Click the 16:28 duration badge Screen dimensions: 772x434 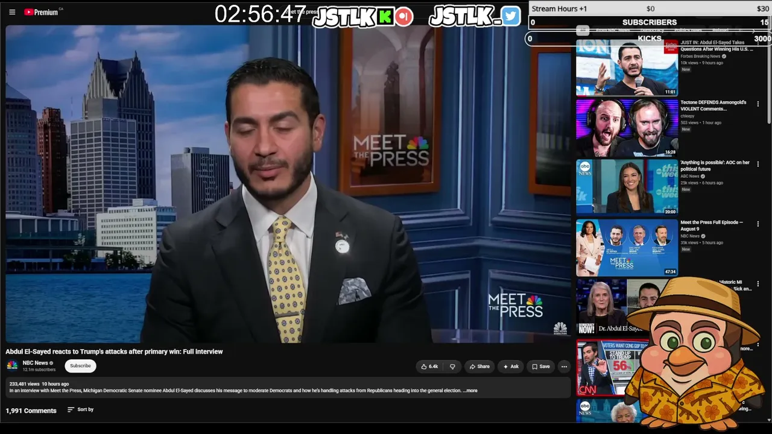[x=670, y=152]
